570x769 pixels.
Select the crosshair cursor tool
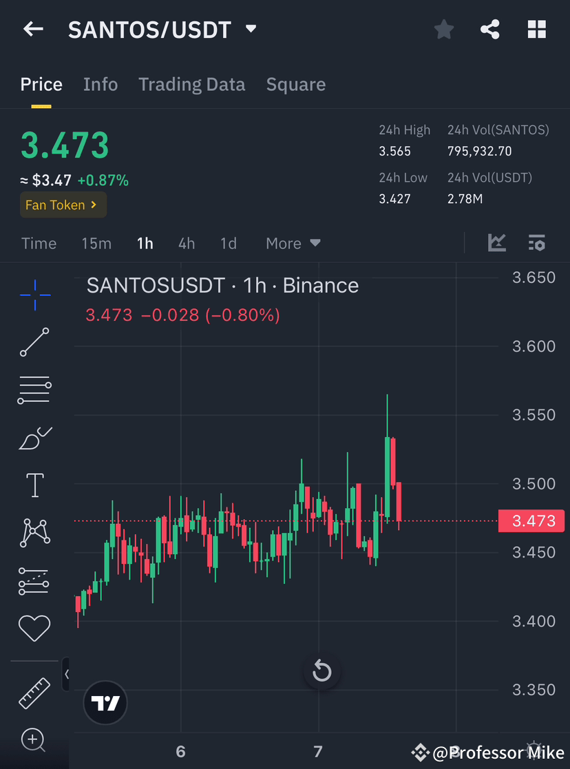34,295
